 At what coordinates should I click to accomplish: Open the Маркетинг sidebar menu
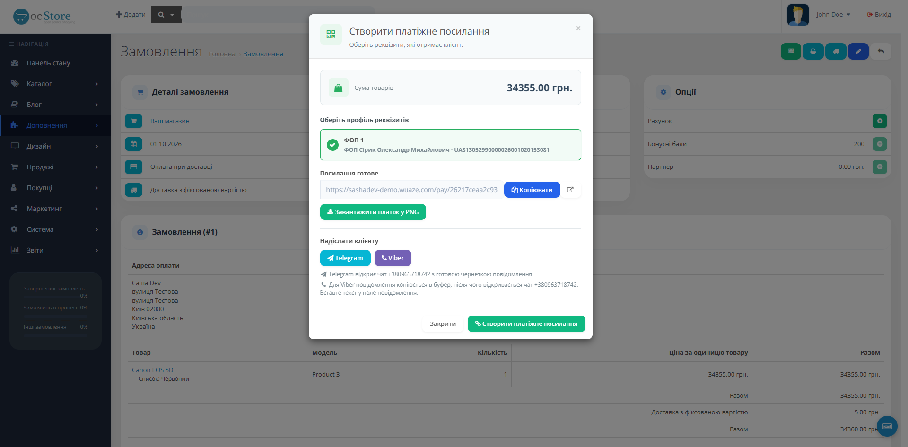coord(55,209)
